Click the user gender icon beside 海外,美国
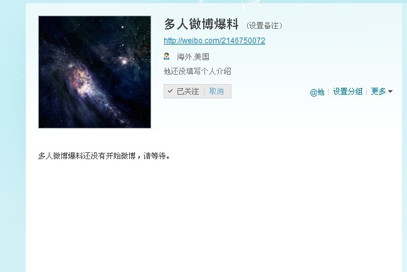The image size is (407, 272). 167,56
